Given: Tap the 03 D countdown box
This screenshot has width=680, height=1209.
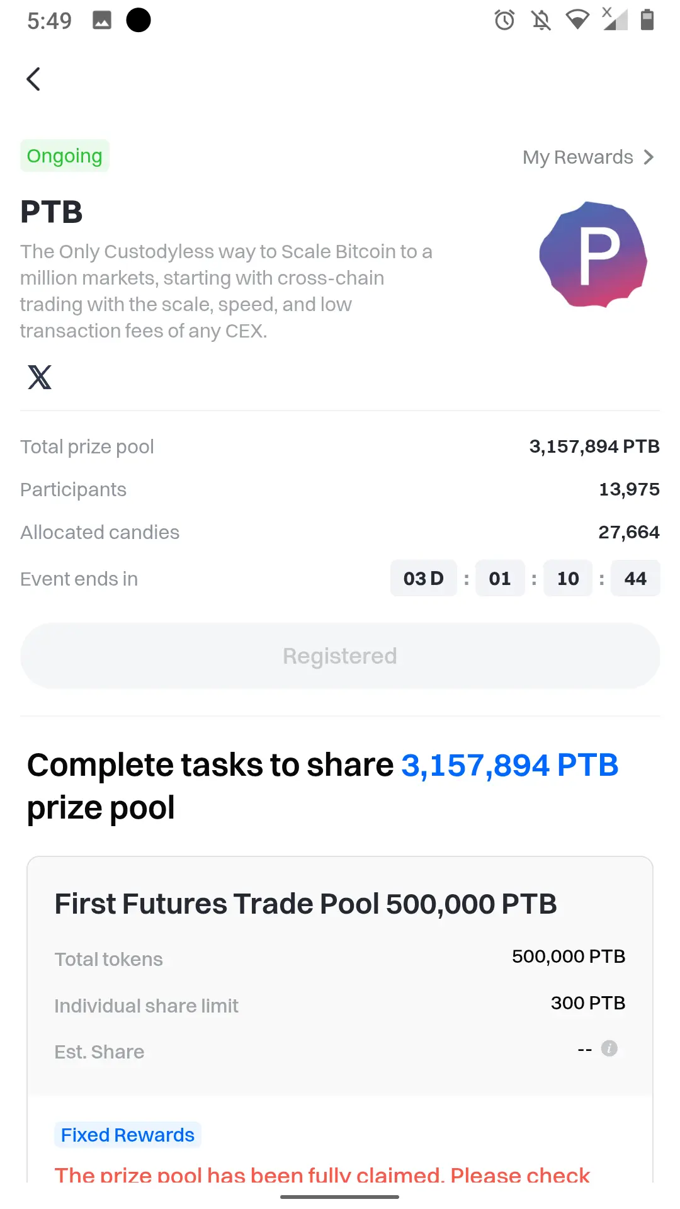Looking at the screenshot, I should click(424, 578).
